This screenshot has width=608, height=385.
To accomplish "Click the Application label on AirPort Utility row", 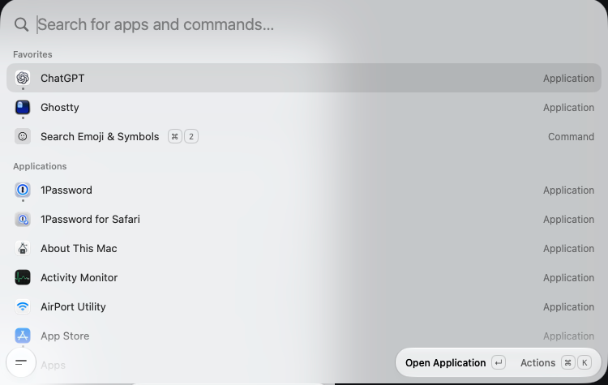I will [x=568, y=306].
